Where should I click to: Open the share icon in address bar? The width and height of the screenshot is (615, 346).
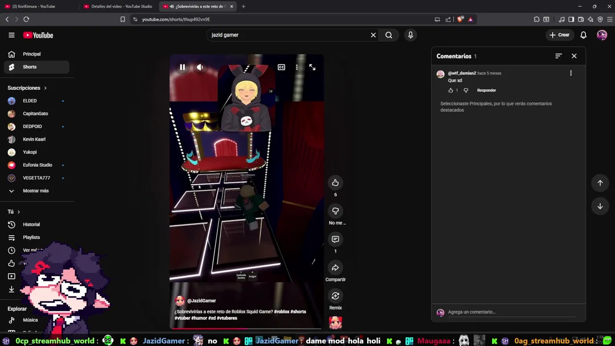point(448,19)
